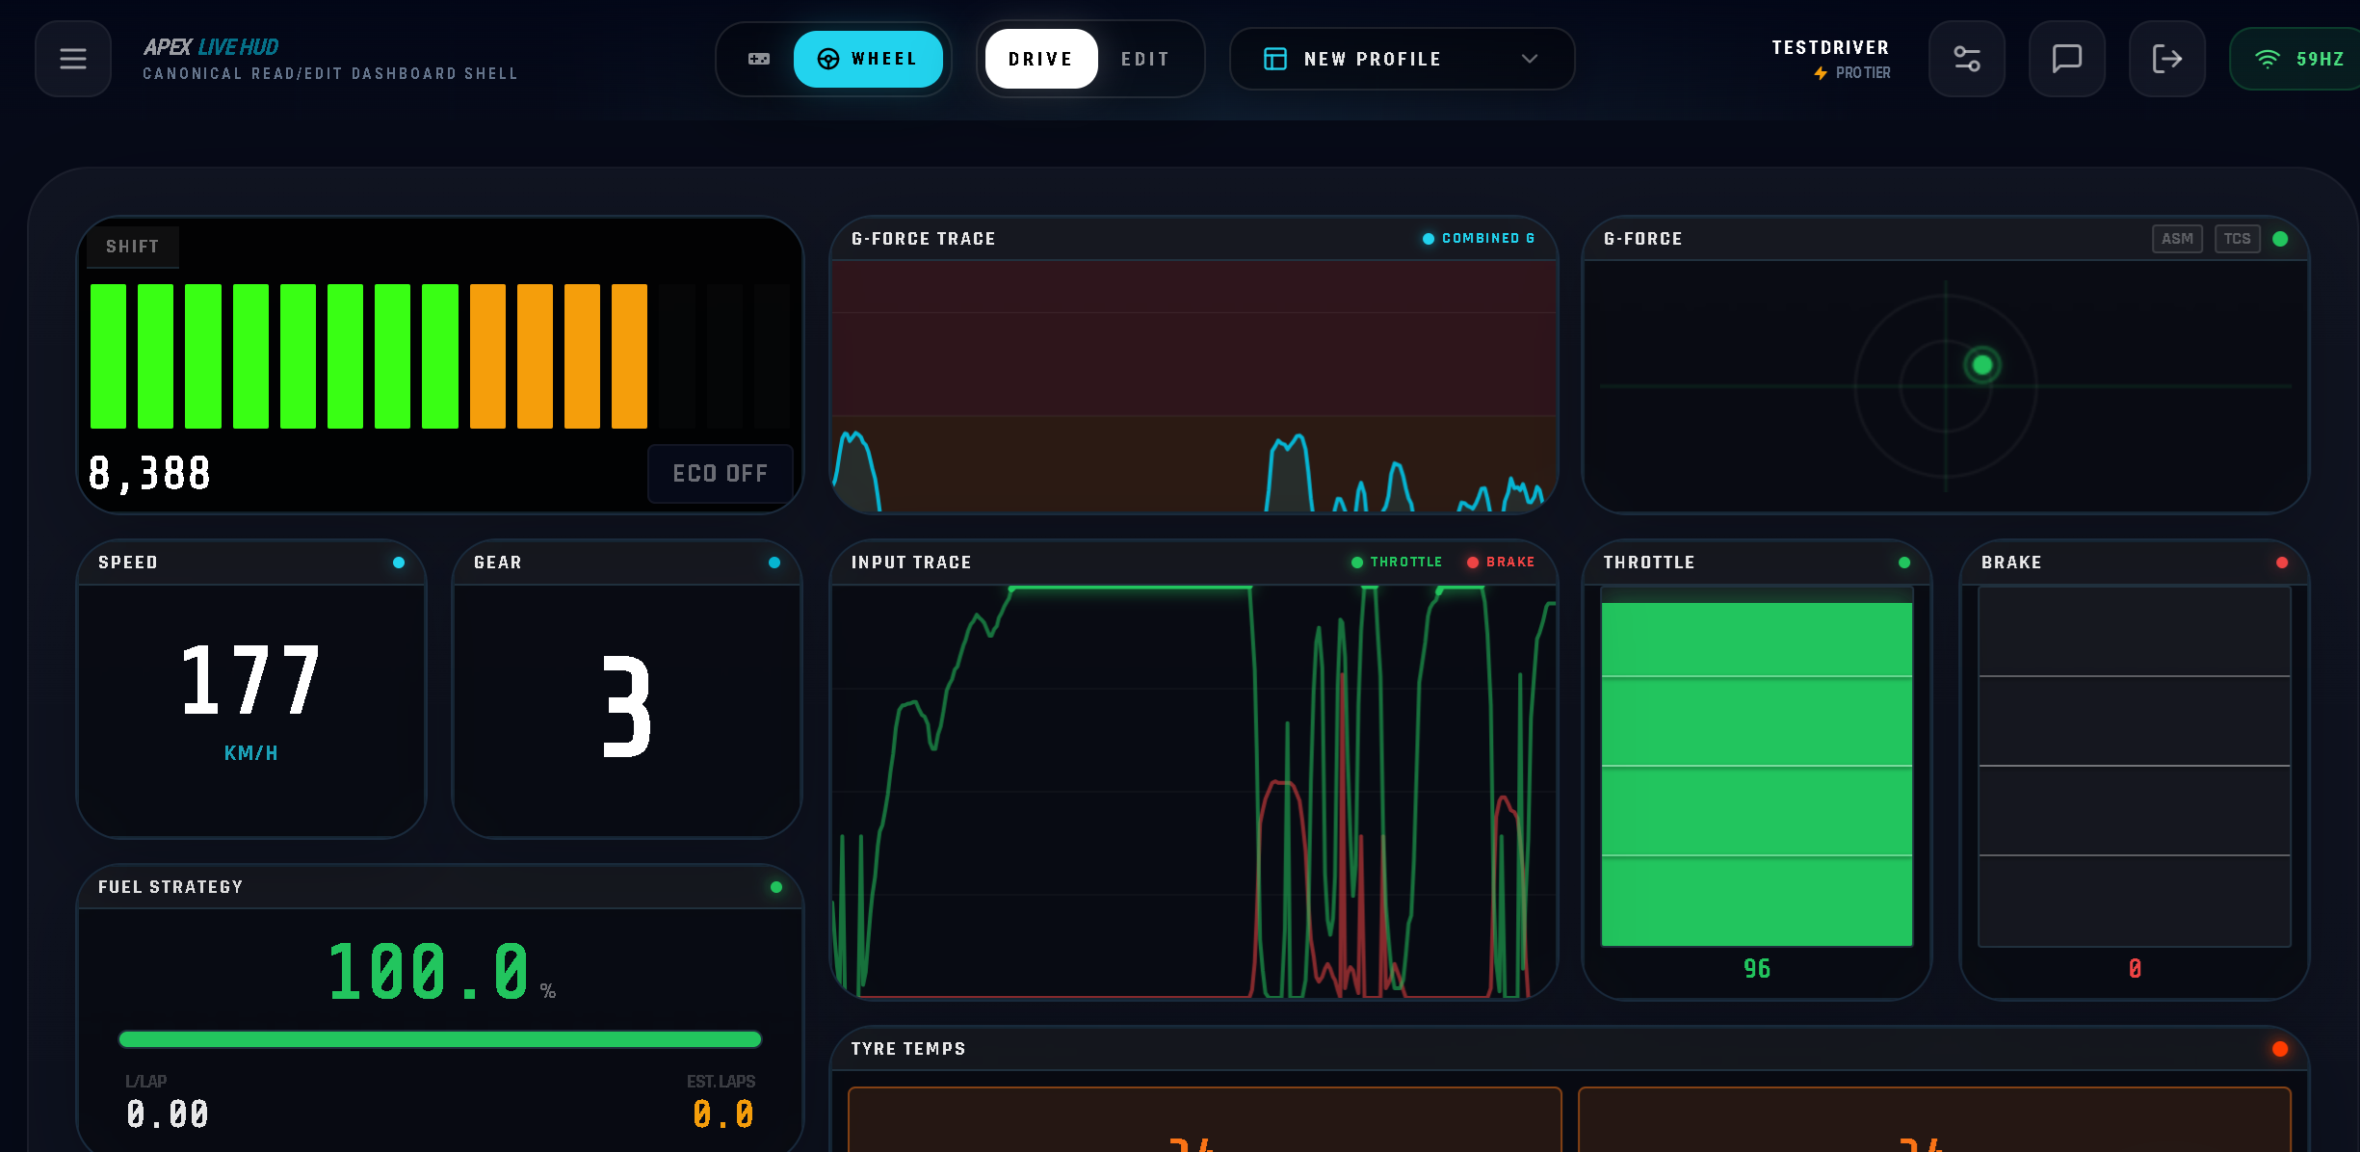Click the brake value 0
Screen dimensions: 2360x1152
pos(2135,969)
